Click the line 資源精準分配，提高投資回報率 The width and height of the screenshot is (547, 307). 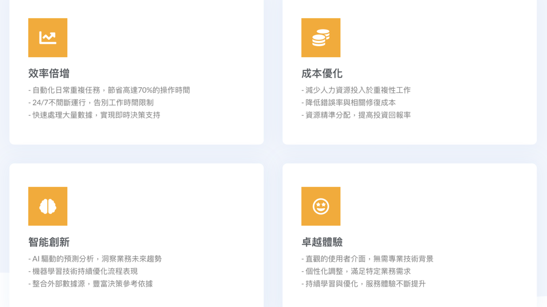(356, 115)
